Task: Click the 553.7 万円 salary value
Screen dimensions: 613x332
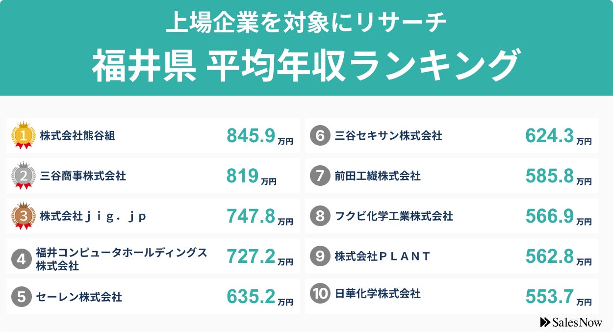Action: coord(558,297)
